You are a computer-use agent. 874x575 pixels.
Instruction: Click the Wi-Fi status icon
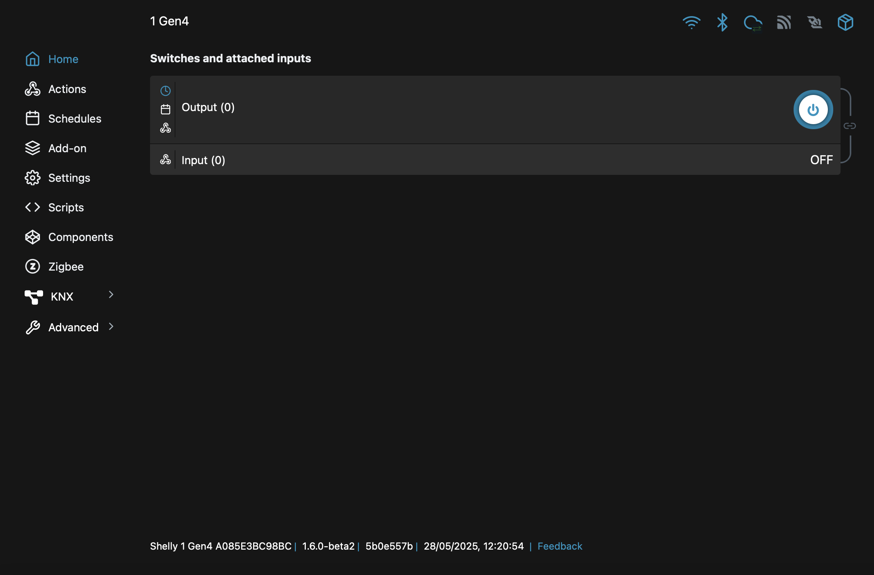click(692, 22)
